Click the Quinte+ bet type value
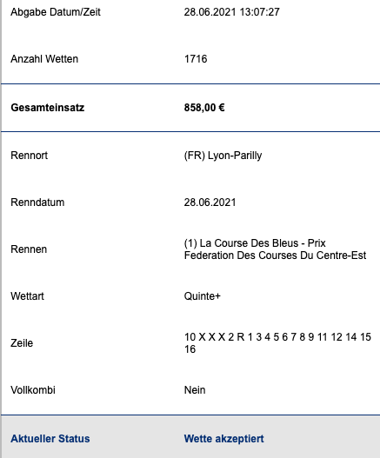 203,296
